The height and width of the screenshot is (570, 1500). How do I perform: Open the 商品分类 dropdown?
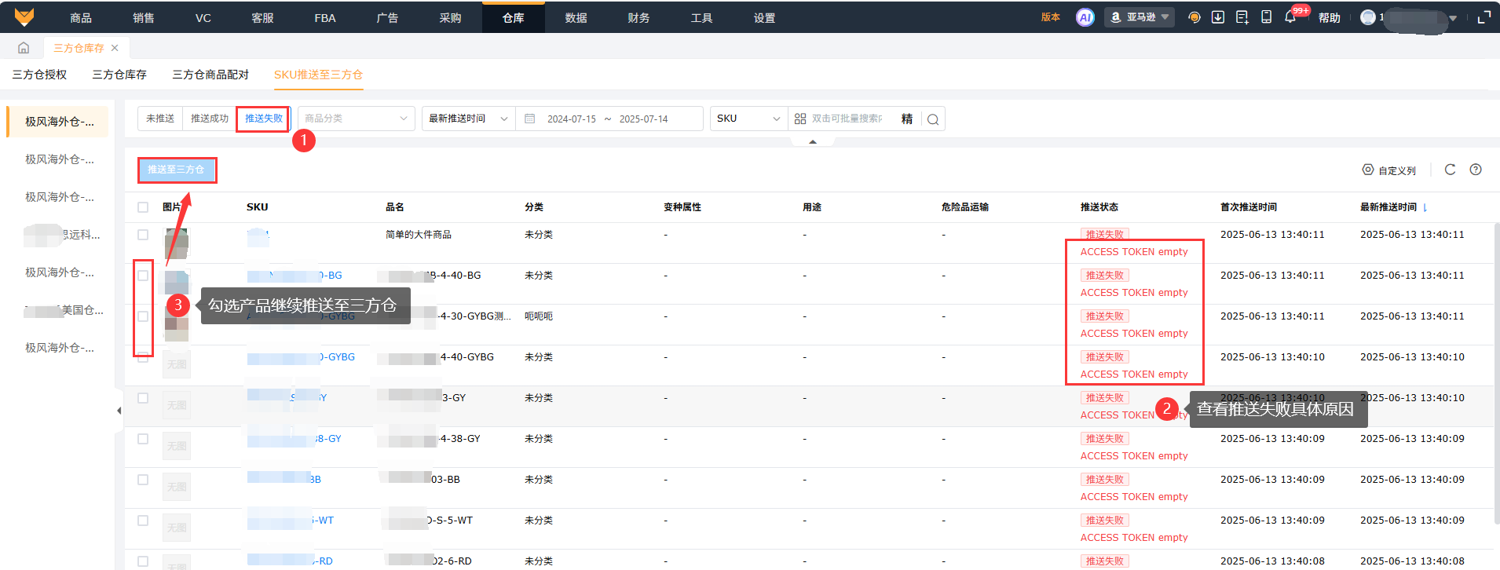356,119
